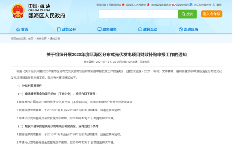
Task: Click 通知公告 in the breadcrumb trail
Action: pyautogui.click(x=55, y=38)
